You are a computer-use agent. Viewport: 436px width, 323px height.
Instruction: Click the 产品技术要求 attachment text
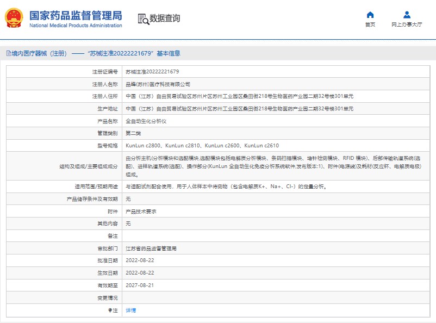tap(141, 211)
